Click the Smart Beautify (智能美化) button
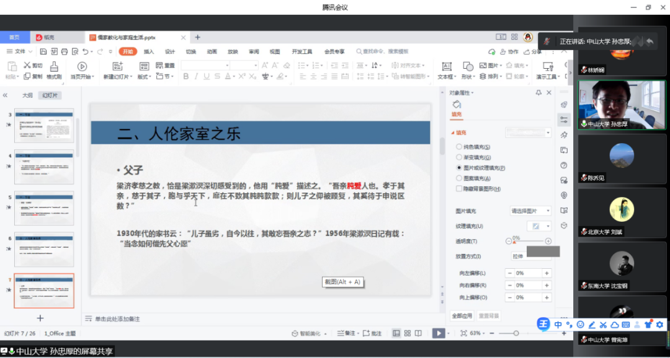The height and width of the screenshot is (358, 670). [x=308, y=333]
